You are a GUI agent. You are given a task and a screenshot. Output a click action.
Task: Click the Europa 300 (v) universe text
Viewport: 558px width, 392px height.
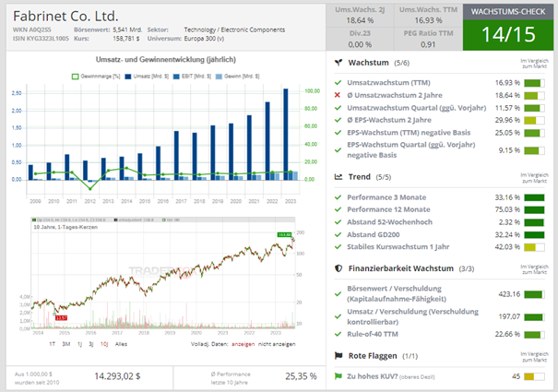[x=204, y=39]
